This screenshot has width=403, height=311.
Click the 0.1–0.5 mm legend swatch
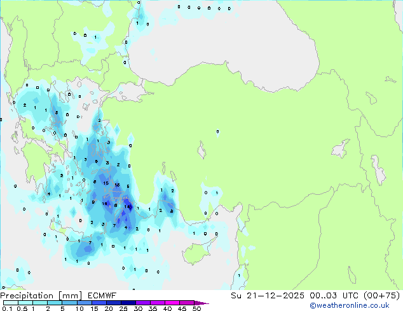11,303
